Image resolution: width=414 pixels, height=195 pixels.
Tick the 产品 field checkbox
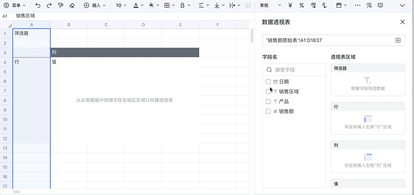pos(268,101)
